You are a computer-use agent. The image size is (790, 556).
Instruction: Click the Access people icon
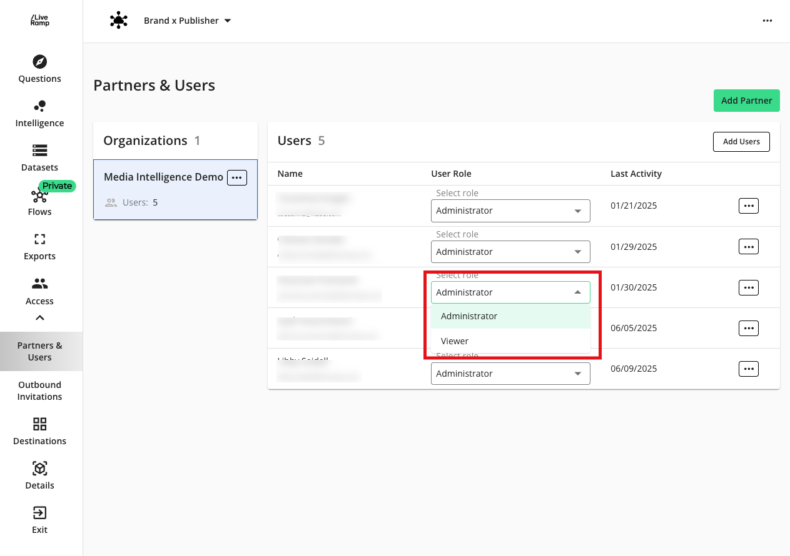click(x=39, y=284)
